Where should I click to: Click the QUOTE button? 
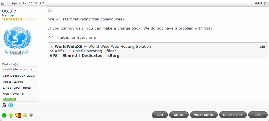[x=179, y=115]
